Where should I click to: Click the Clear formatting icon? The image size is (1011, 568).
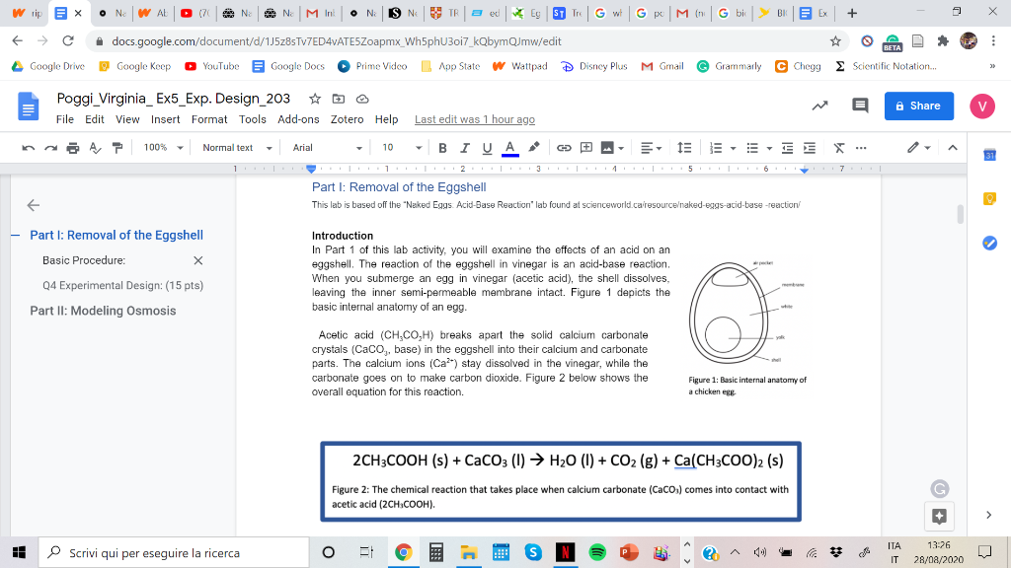coord(838,148)
